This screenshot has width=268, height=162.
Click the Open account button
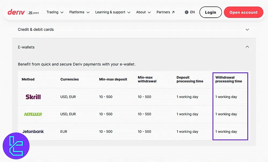pos(244,12)
